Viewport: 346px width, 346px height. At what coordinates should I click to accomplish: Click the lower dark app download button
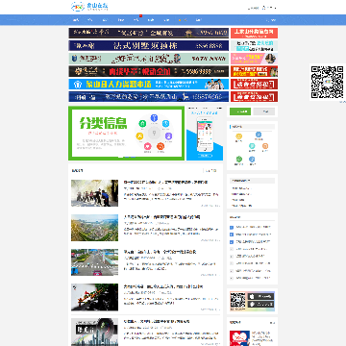260,305
